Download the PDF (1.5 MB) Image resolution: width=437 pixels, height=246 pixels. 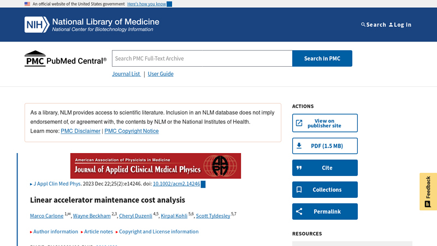[325, 146]
